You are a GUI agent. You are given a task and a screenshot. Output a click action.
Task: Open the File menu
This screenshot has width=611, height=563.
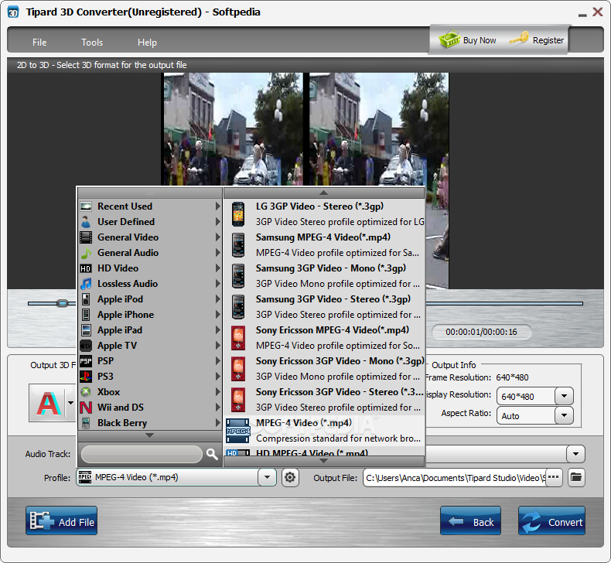coord(39,42)
